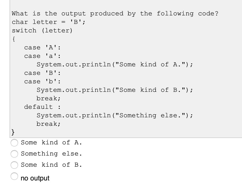Select the "Some kind of A." radio button

click(14, 142)
